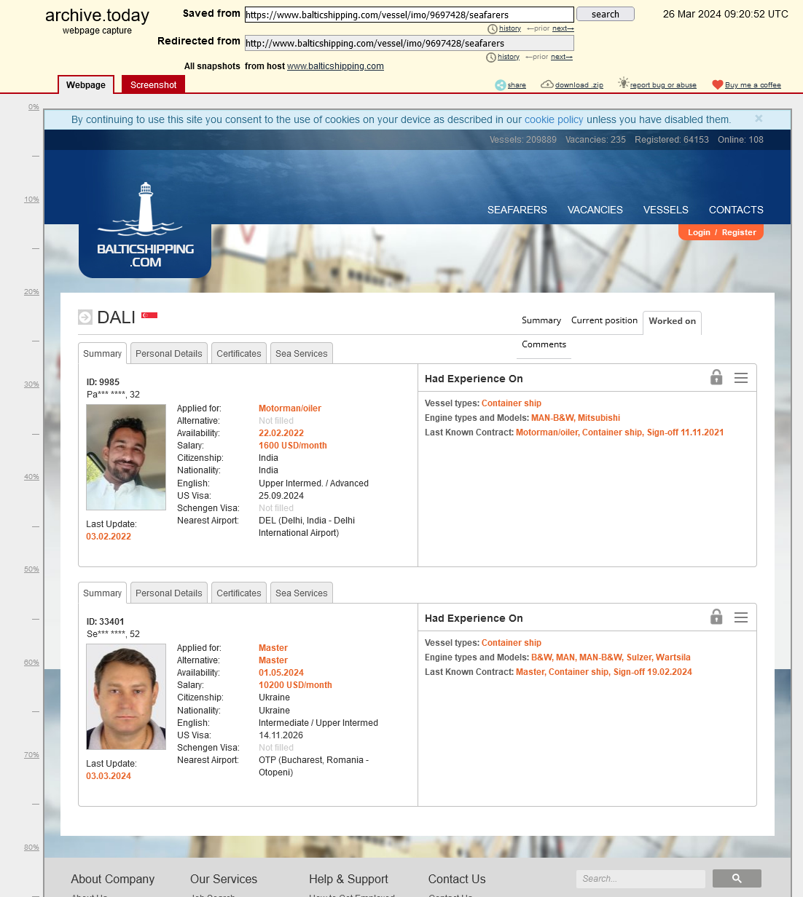Click the history clock icon beside the Redirected from URL
The width and height of the screenshot is (803, 897).
click(491, 58)
